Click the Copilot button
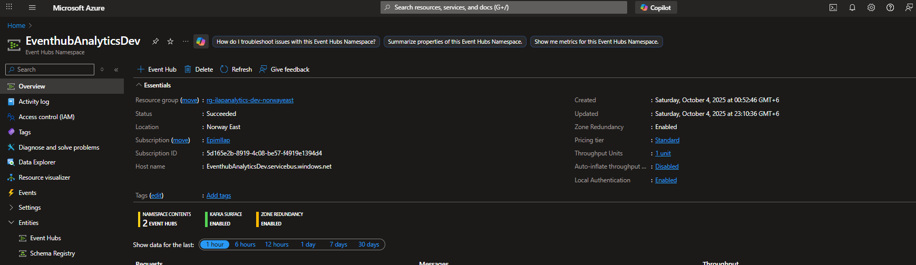This screenshot has height=265, width=916. [x=656, y=7]
